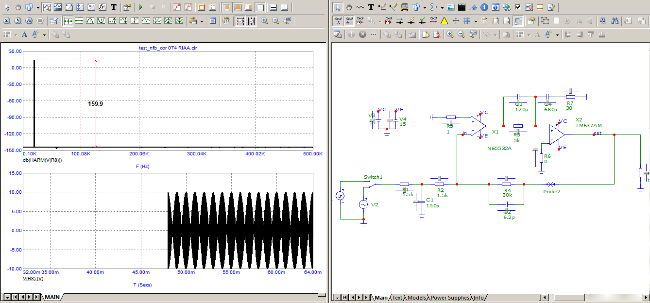Open the blue Info tool
Screen dimensions: 650x303
pos(484,7)
